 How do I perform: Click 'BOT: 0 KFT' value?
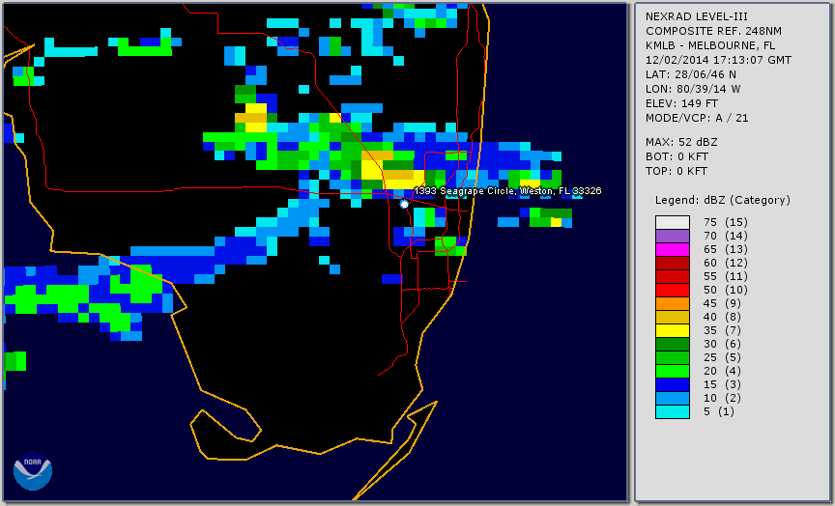677,156
